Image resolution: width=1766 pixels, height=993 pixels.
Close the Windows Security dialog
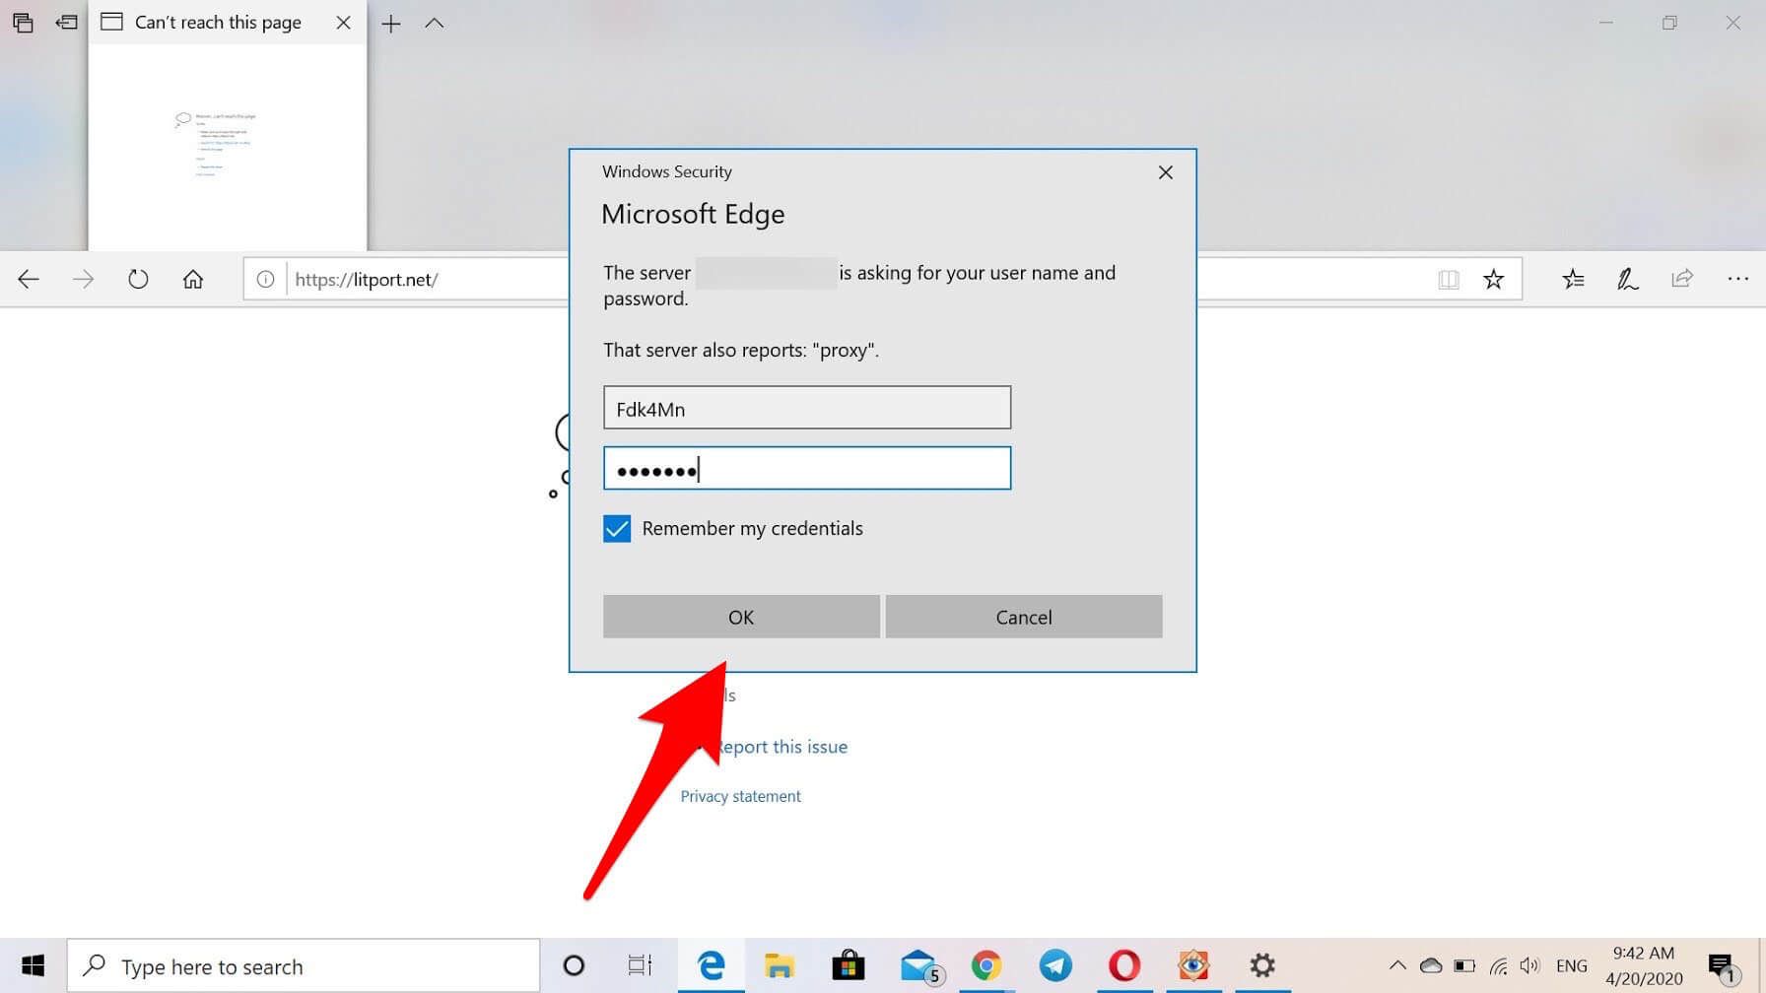1166,172
